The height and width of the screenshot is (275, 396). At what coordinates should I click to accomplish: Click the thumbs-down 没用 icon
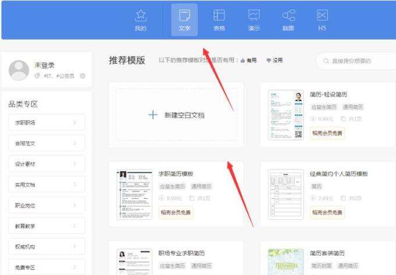coord(269,60)
